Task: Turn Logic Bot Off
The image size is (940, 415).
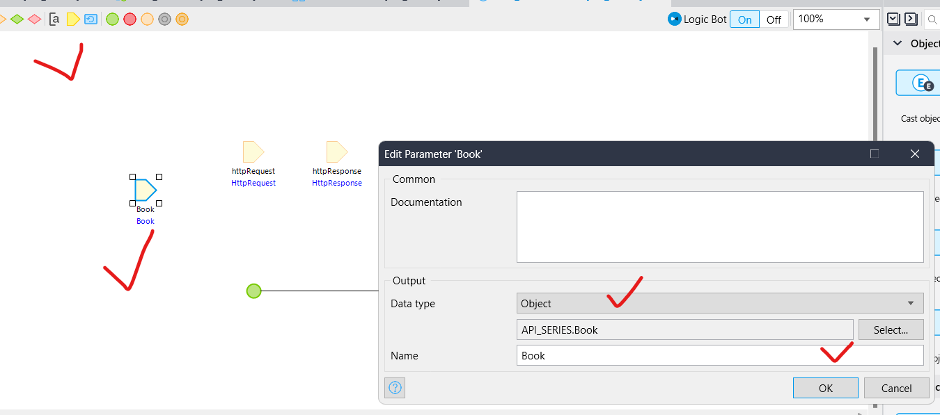Action: click(x=774, y=19)
